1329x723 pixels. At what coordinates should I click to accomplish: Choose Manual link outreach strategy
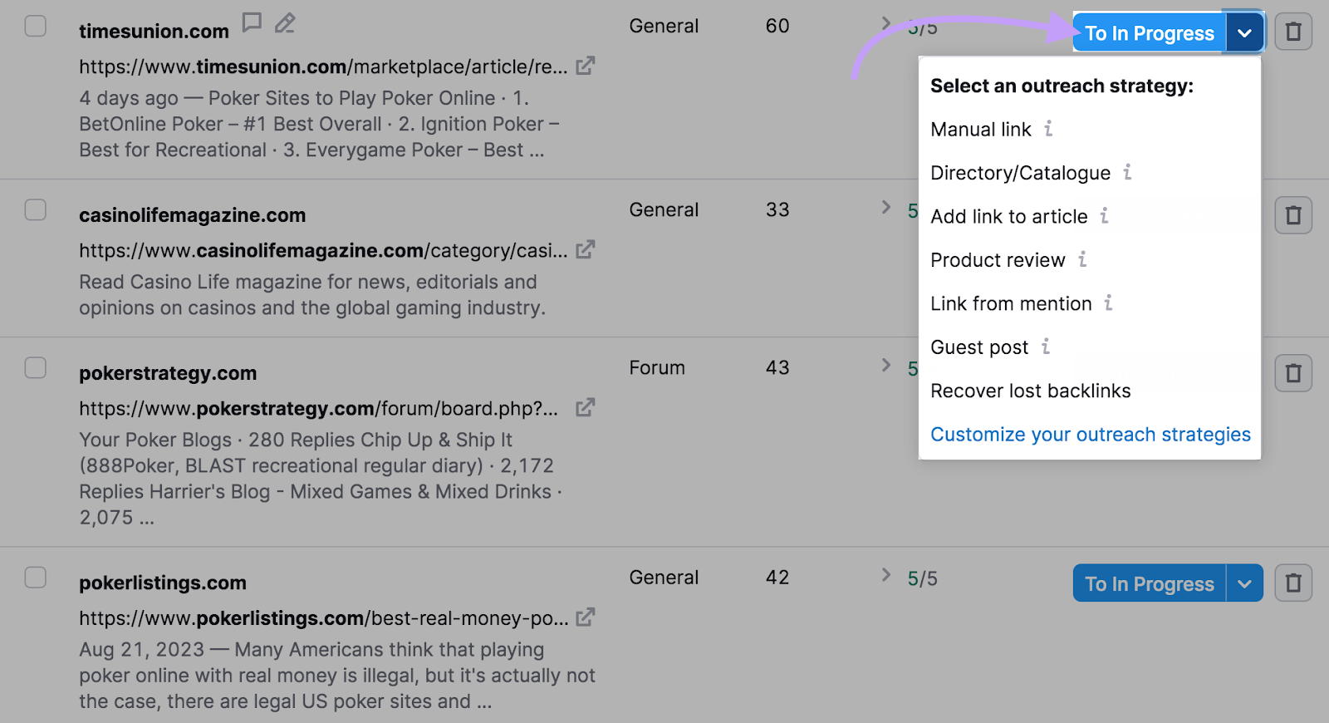point(981,130)
